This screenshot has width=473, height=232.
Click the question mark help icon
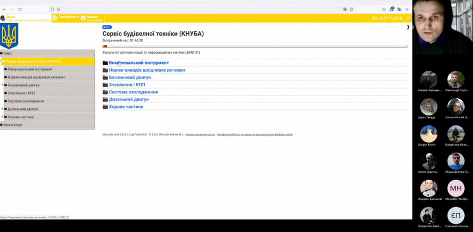408,28
